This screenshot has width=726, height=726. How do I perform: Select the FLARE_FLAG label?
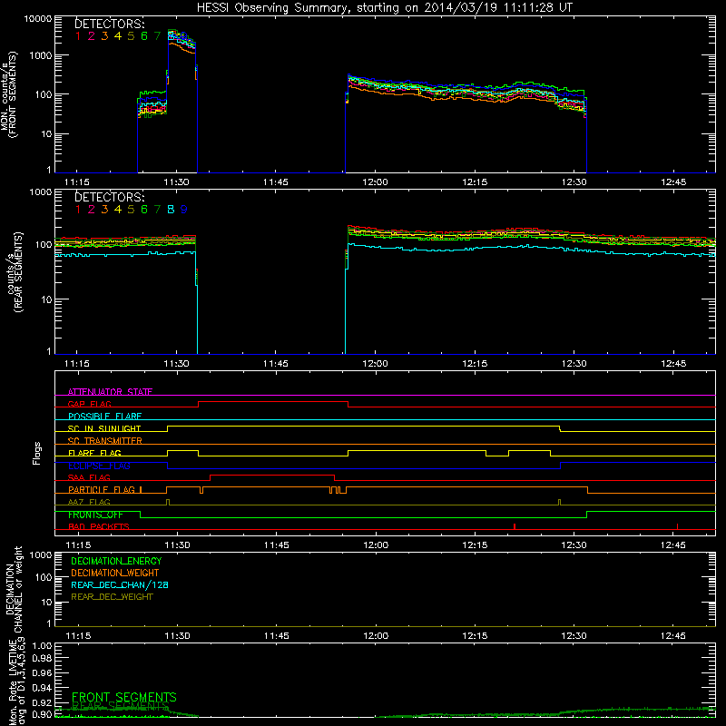94,453
